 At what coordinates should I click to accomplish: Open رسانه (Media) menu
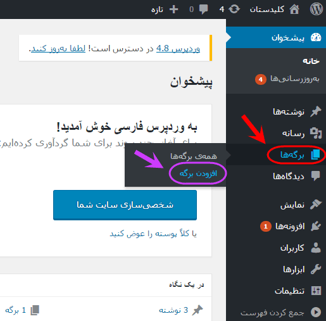click(293, 134)
